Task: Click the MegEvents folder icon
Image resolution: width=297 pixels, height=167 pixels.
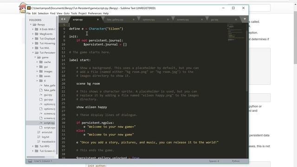Action: [x=37, y=34]
